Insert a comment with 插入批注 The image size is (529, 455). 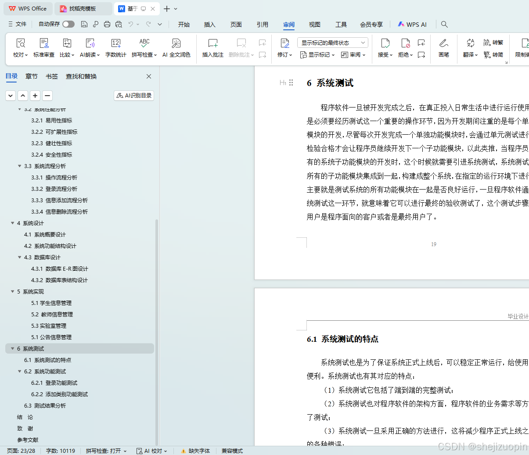[x=213, y=47]
